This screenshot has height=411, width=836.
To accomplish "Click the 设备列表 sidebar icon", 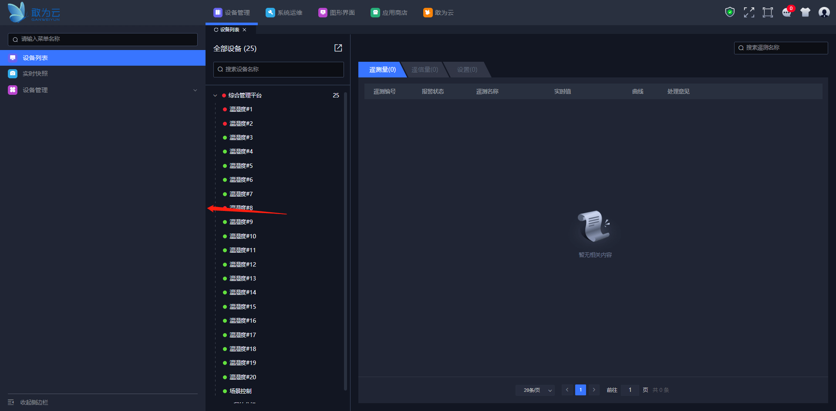I will pos(13,58).
